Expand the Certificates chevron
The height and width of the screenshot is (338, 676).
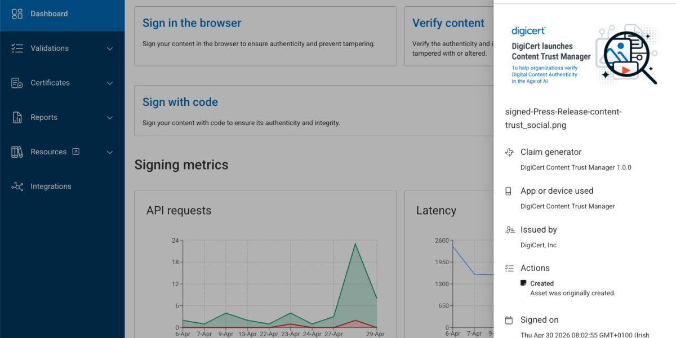(x=110, y=83)
